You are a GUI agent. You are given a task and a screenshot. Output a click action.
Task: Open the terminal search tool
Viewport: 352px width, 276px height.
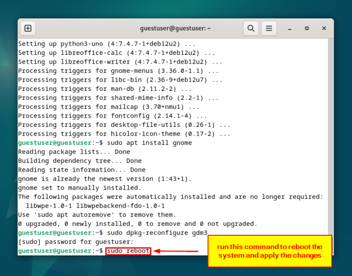click(251, 28)
